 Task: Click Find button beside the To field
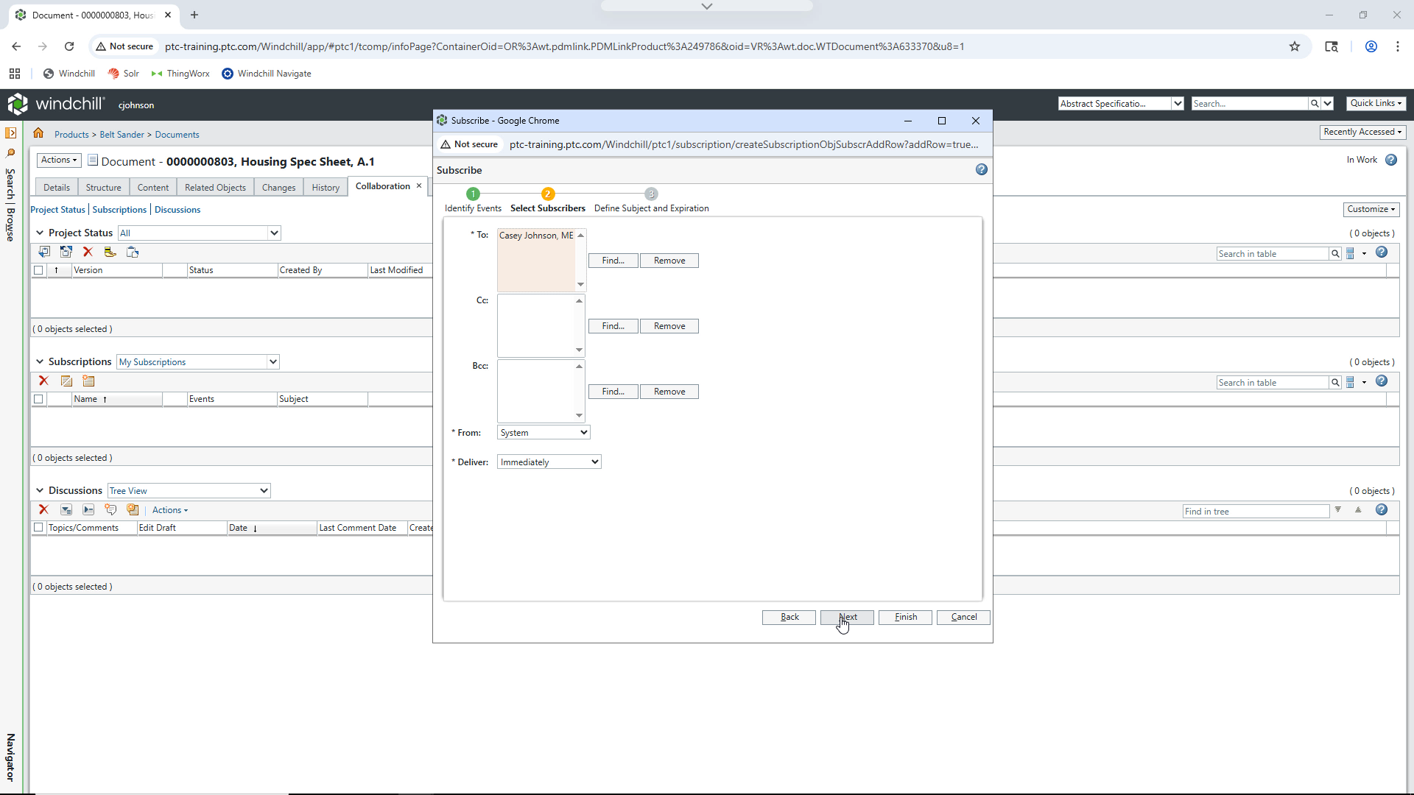(613, 261)
